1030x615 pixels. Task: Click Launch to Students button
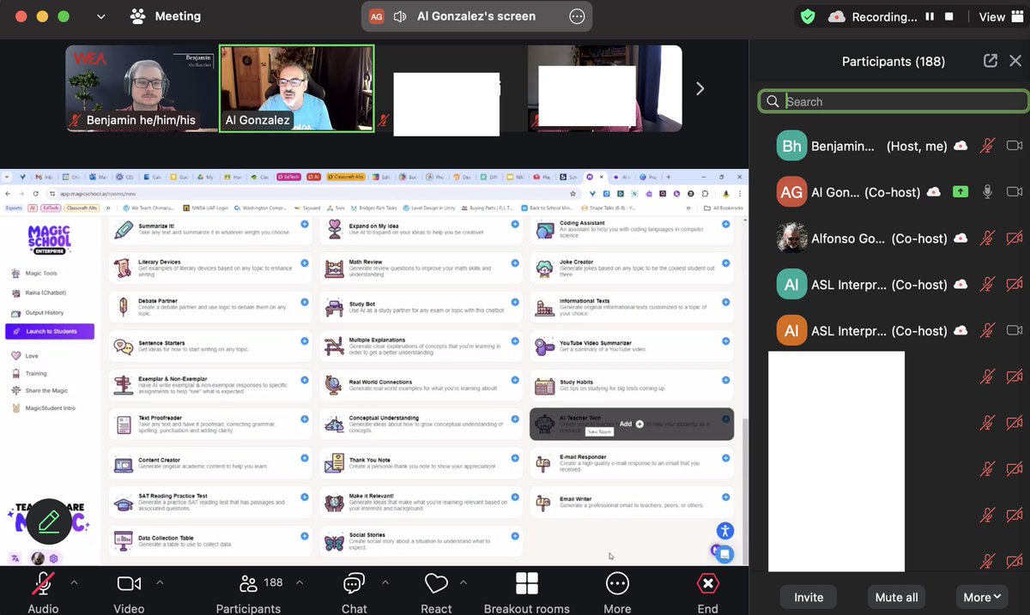click(50, 331)
